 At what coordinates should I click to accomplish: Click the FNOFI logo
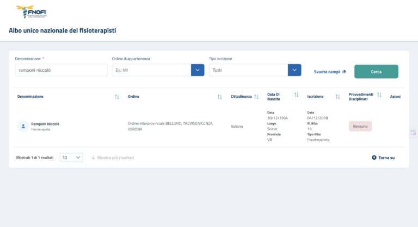point(32,12)
